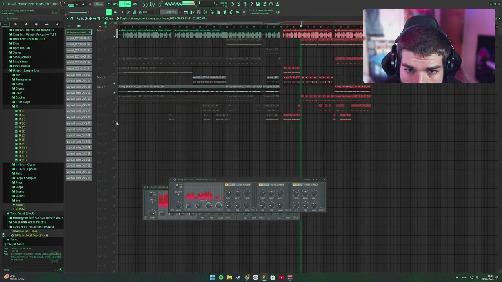Click the front compressor main GAIN knob

point(178,205)
